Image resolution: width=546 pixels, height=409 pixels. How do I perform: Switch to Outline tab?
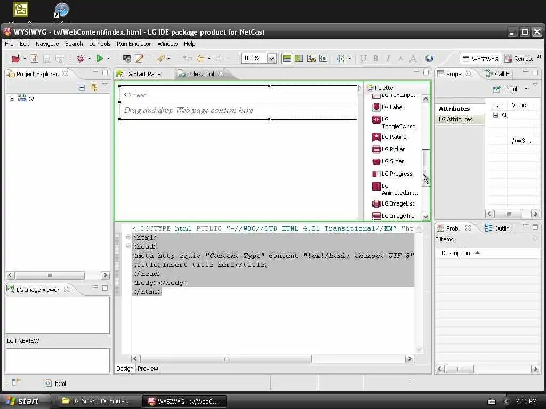click(x=497, y=228)
